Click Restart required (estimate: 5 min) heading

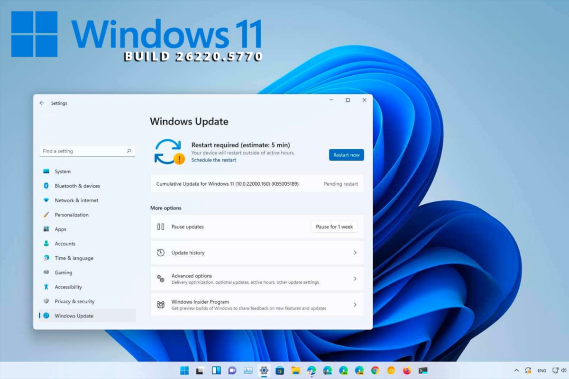tap(240, 145)
